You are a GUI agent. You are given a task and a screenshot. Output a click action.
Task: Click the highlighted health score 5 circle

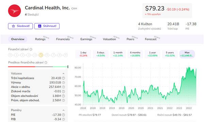point(41,55)
